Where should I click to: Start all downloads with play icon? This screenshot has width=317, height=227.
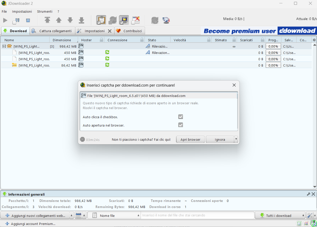point(5,20)
